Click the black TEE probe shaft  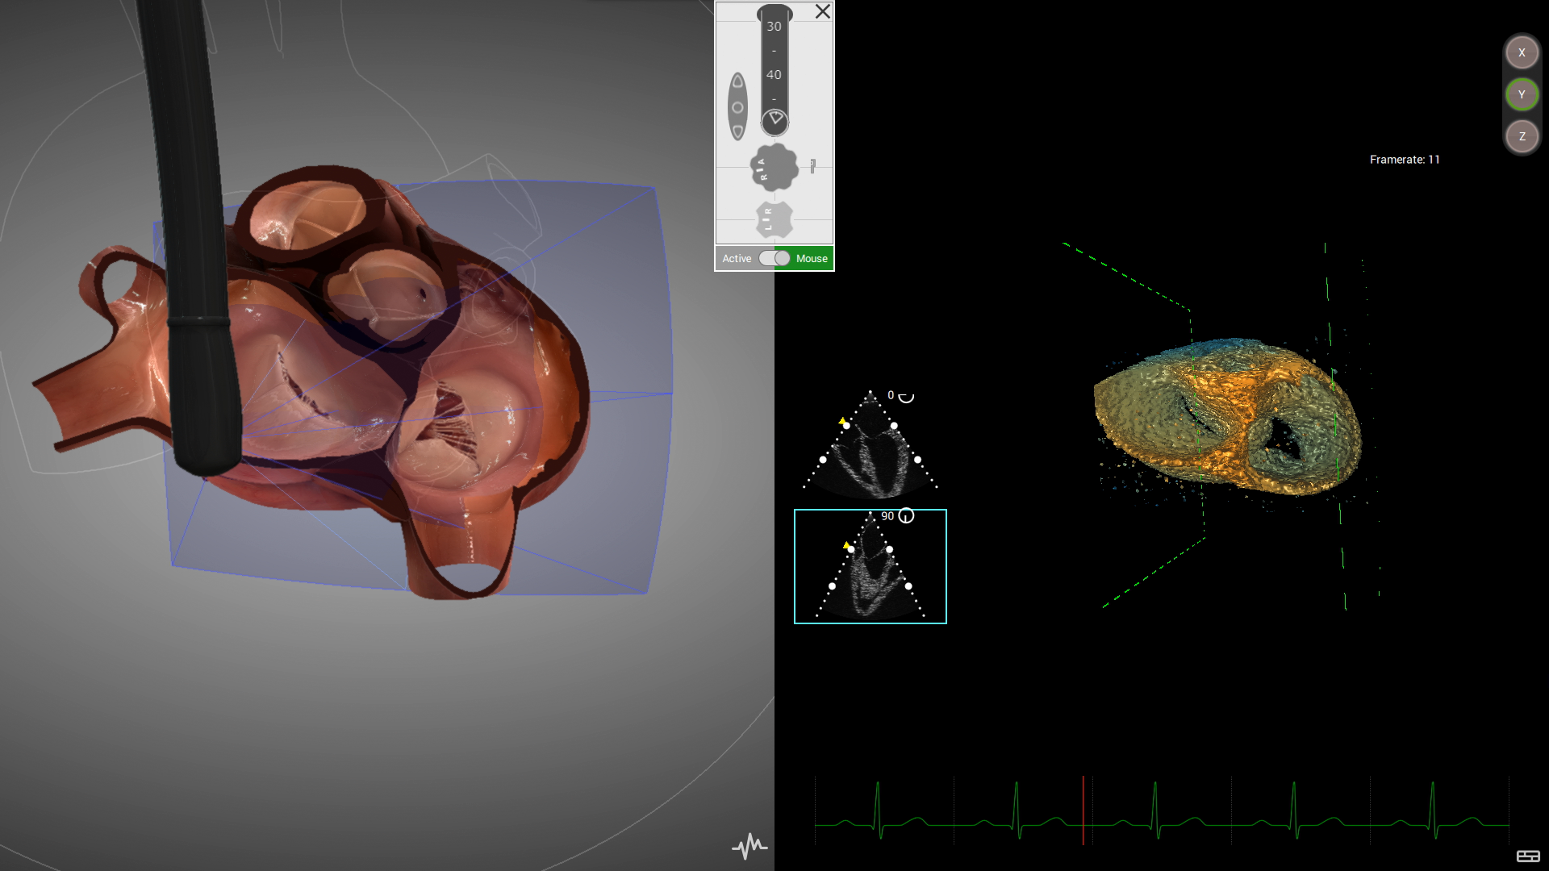[194, 242]
